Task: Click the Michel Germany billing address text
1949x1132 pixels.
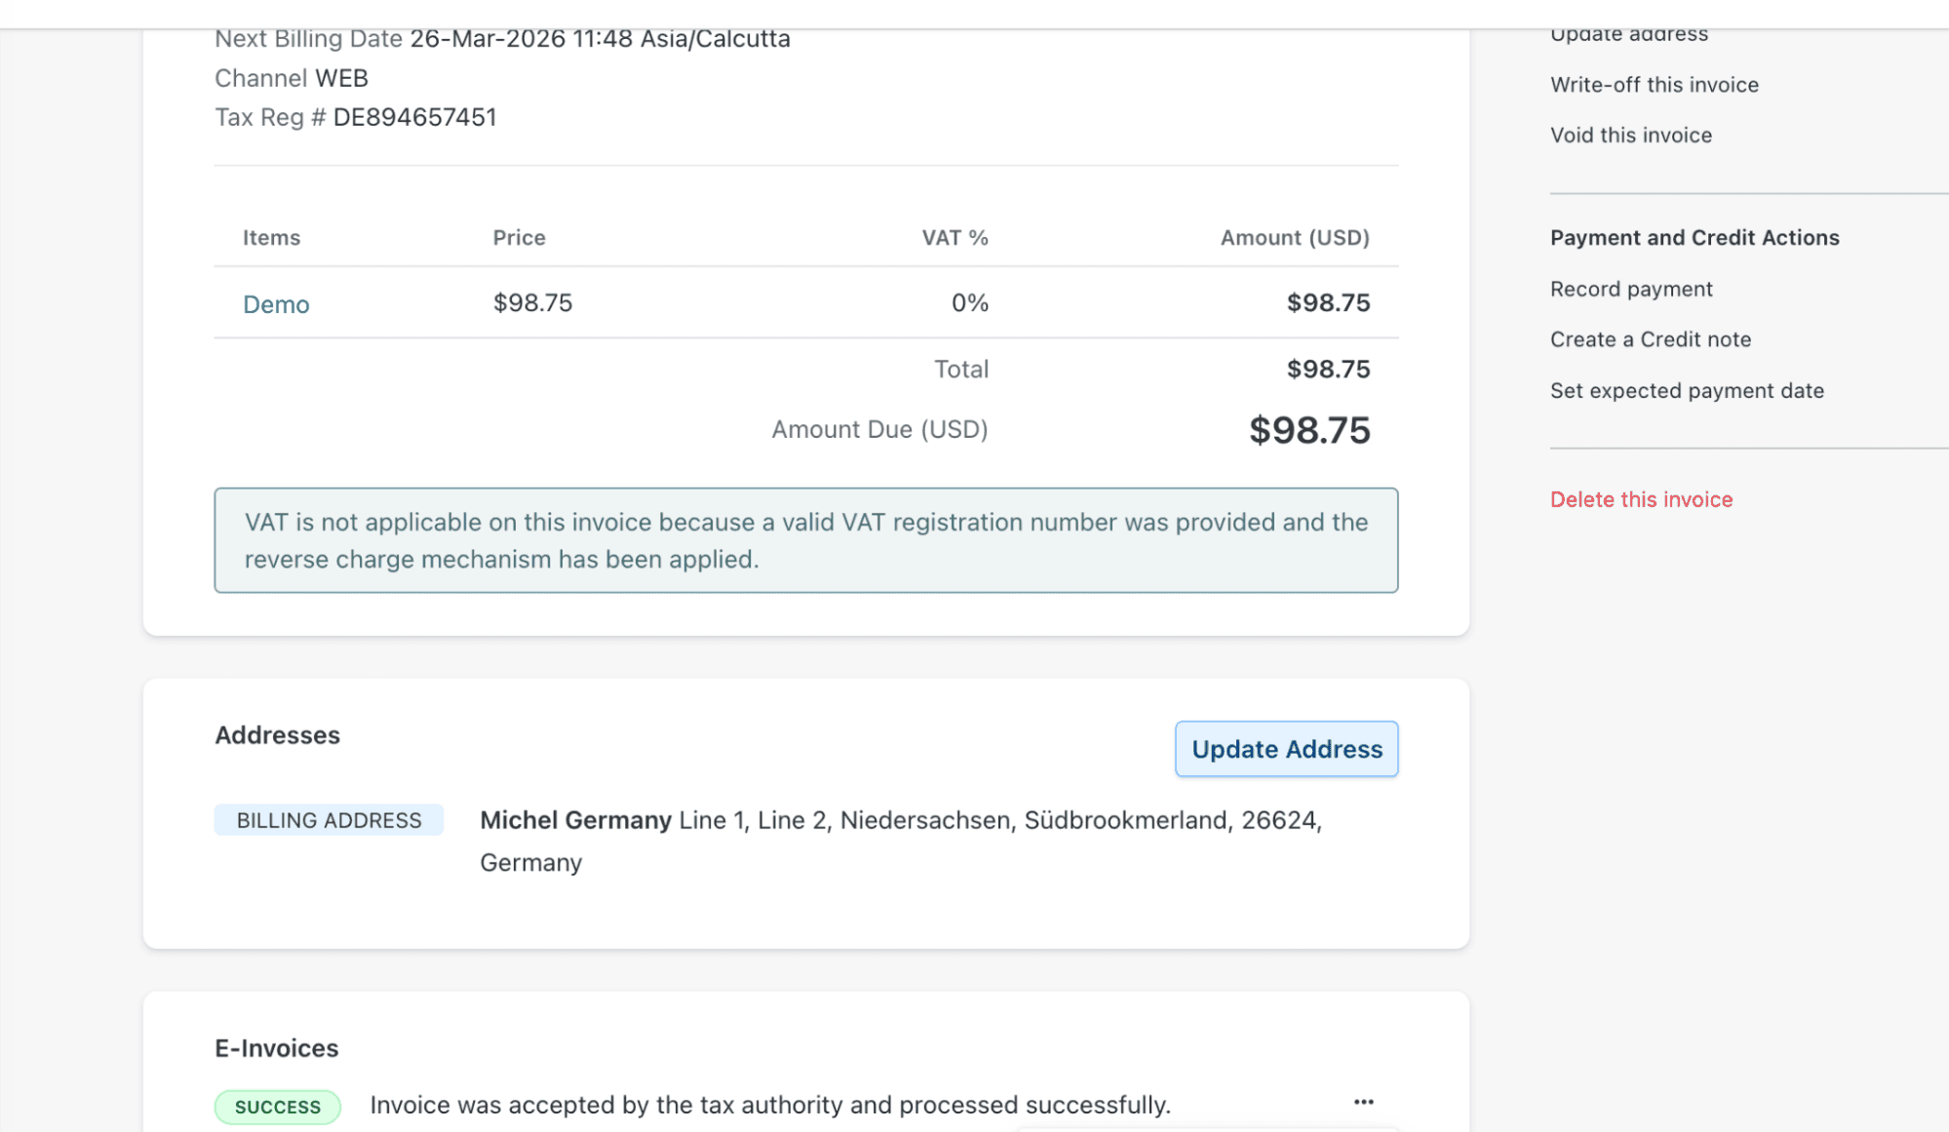Action: [x=575, y=820]
